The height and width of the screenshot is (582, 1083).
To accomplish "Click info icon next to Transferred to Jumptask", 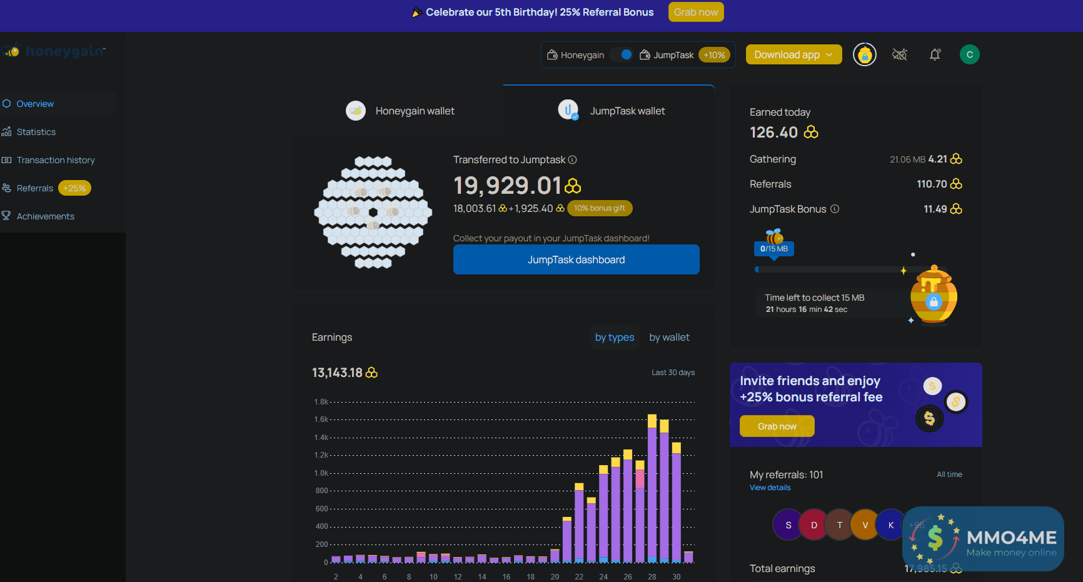I will point(572,160).
